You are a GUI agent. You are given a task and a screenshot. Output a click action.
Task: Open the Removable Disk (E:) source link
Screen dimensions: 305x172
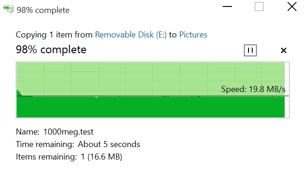point(131,35)
